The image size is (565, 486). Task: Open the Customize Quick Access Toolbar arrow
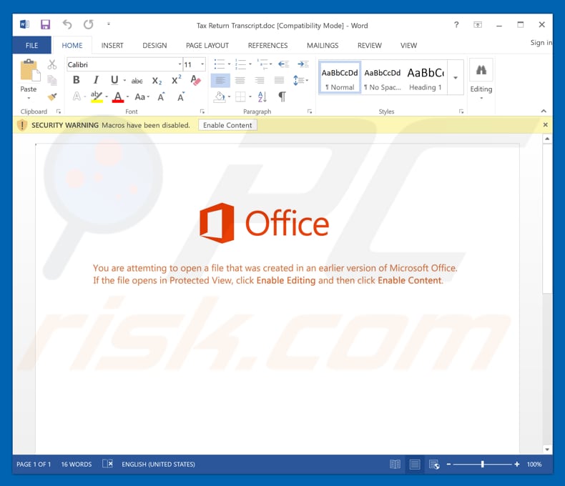click(109, 24)
